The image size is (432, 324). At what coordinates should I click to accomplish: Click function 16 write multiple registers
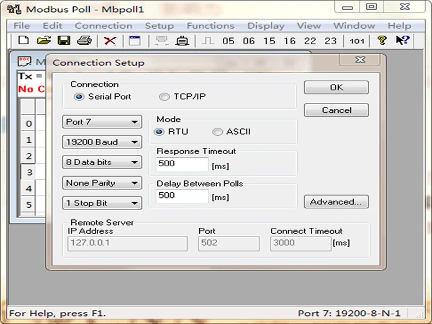(290, 41)
